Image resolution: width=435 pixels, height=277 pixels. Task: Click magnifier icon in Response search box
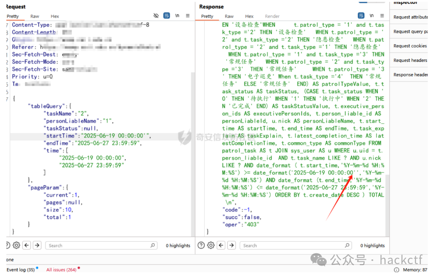point(347,245)
